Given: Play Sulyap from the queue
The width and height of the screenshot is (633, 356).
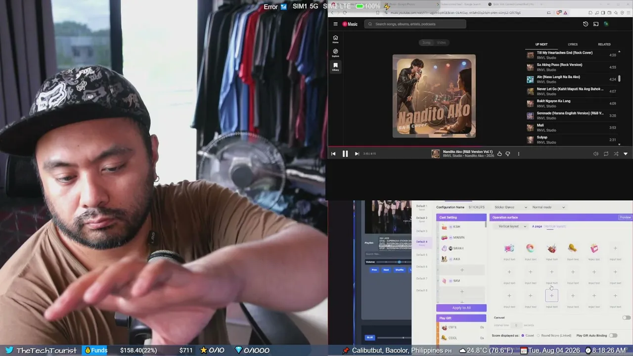Looking at the screenshot, I should 572,139.
